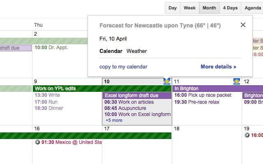Expand the "+5 more" events link
Image resolution: width=263 pixels, height=164 pixels.
[x=114, y=121]
